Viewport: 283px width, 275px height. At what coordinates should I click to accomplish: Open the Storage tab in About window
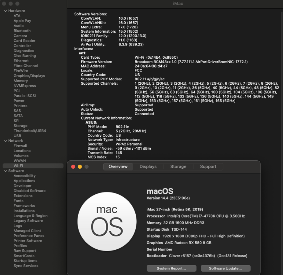[178, 166]
